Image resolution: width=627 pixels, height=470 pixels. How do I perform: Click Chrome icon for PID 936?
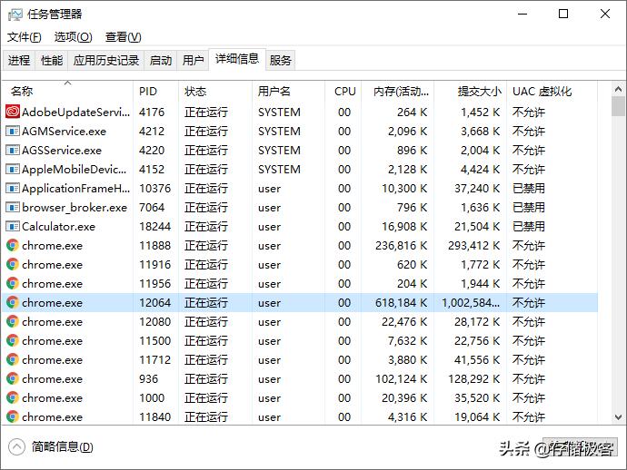click(x=13, y=378)
